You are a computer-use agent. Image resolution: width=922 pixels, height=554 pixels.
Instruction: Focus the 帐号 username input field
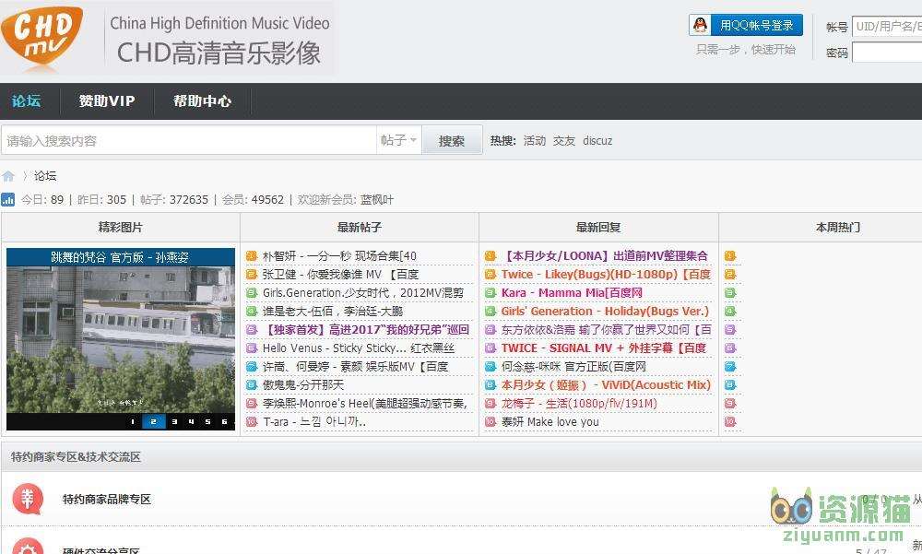pyautogui.click(x=887, y=27)
